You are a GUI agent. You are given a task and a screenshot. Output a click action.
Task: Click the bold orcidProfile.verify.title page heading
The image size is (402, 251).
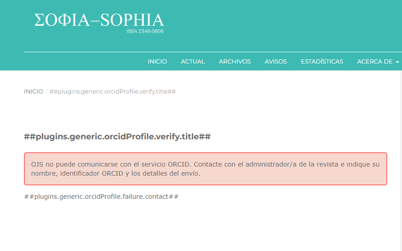[x=117, y=137]
